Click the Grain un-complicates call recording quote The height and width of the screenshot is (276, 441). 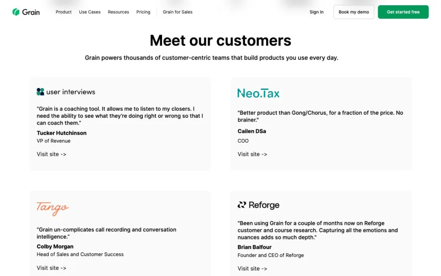coord(106,233)
